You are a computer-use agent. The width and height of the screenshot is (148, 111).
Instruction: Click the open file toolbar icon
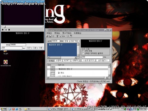(47, 36)
